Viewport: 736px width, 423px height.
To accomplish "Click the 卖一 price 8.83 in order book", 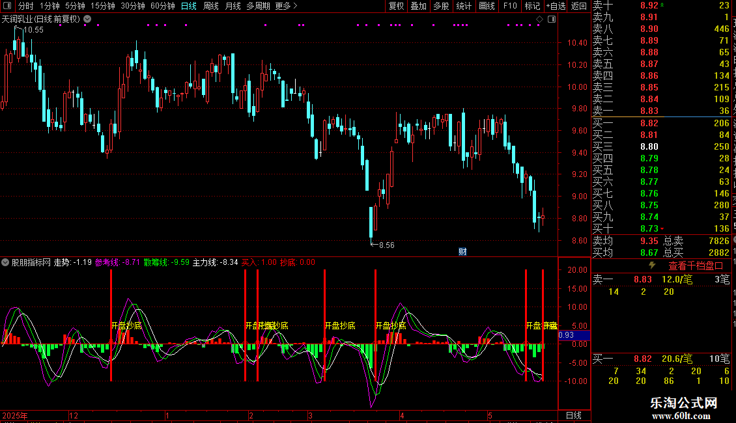I will (649, 111).
